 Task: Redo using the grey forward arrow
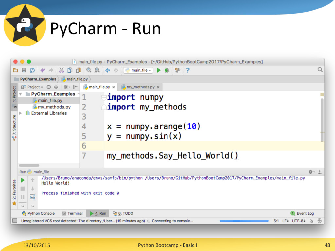click(51, 70)
